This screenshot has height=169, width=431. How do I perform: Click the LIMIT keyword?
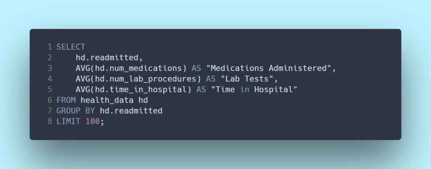(x=69, y=122)
